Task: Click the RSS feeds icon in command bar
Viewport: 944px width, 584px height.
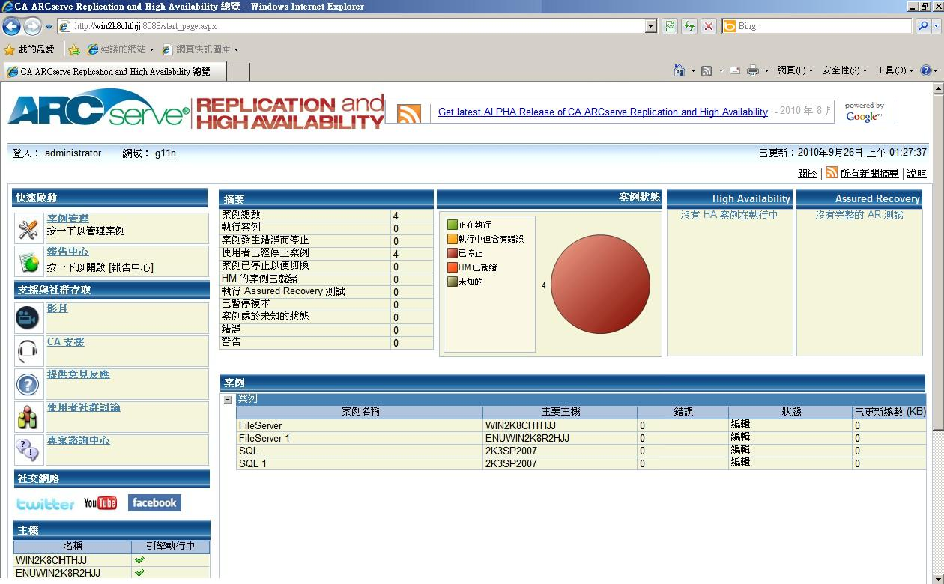Action: pos(707,70)
